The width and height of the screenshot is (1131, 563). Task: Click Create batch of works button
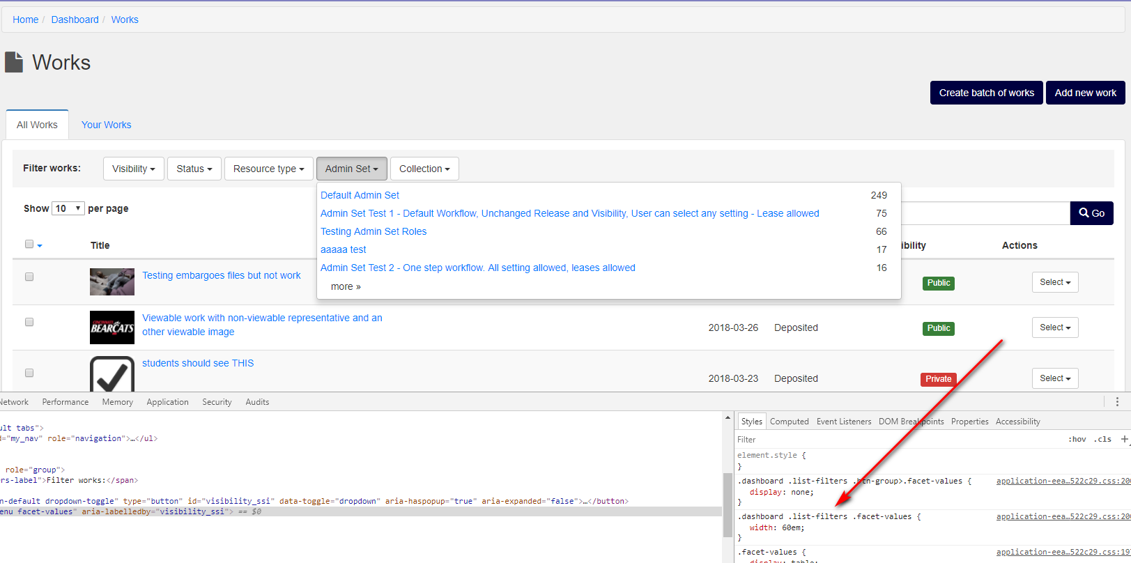(987, 93)
